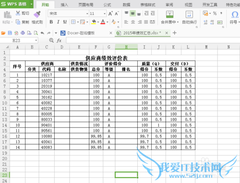Image resolution: width=240 pixels, height=183 pixels.
Task: Open borders dropdown arrow
Action: click(78, 22)
